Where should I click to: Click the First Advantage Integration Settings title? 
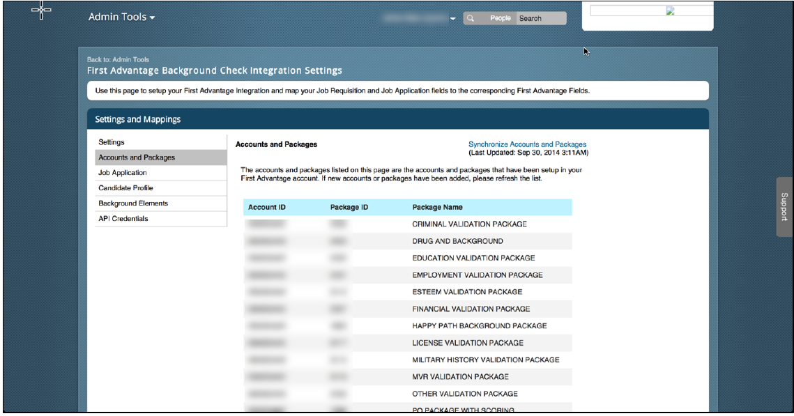[x=214, y=70]
